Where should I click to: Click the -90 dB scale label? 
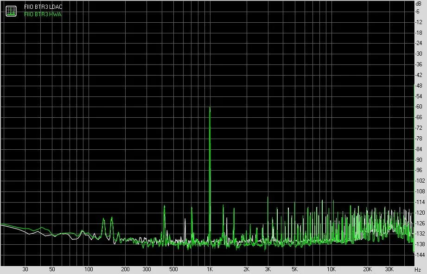419,160
